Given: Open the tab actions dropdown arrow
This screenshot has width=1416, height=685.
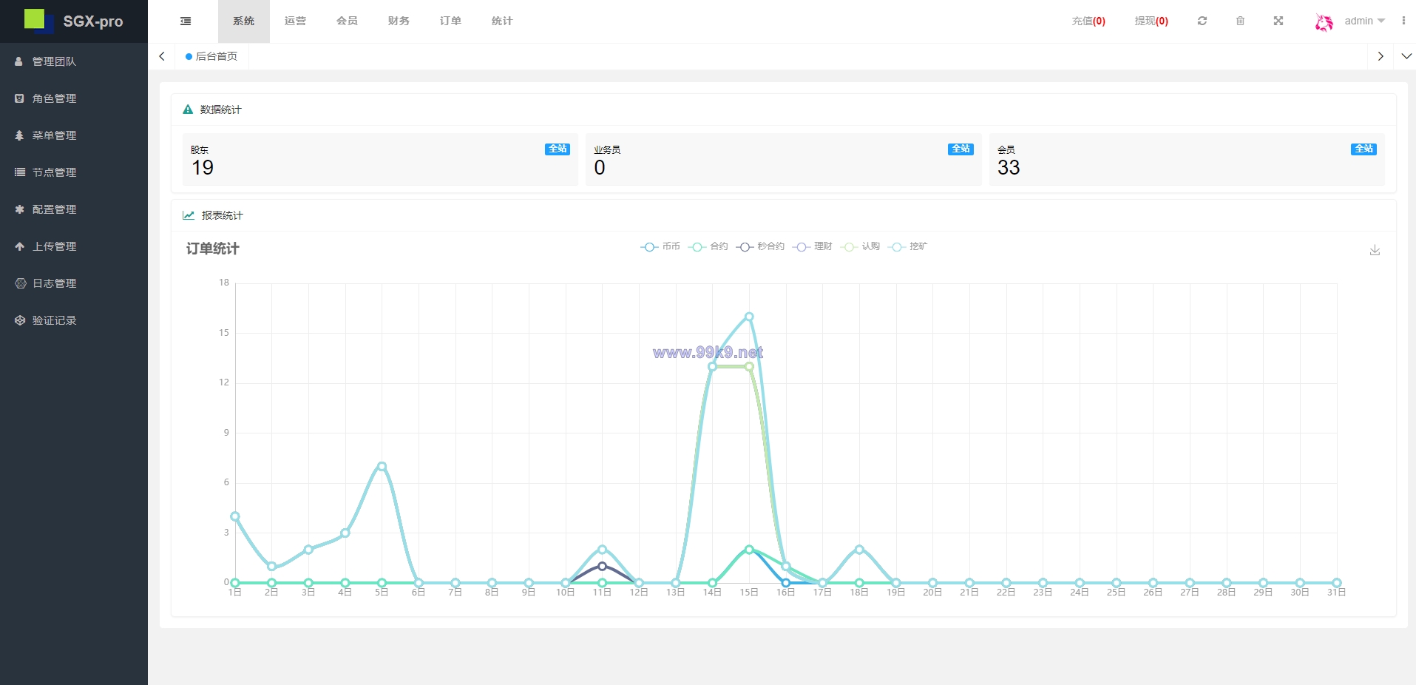Looking at the screenshot, I should 1406,56.
